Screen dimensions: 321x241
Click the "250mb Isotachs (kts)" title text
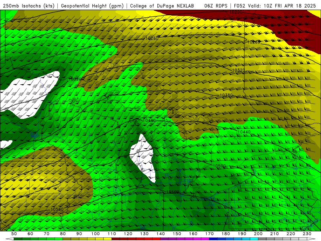coord(28,6)
